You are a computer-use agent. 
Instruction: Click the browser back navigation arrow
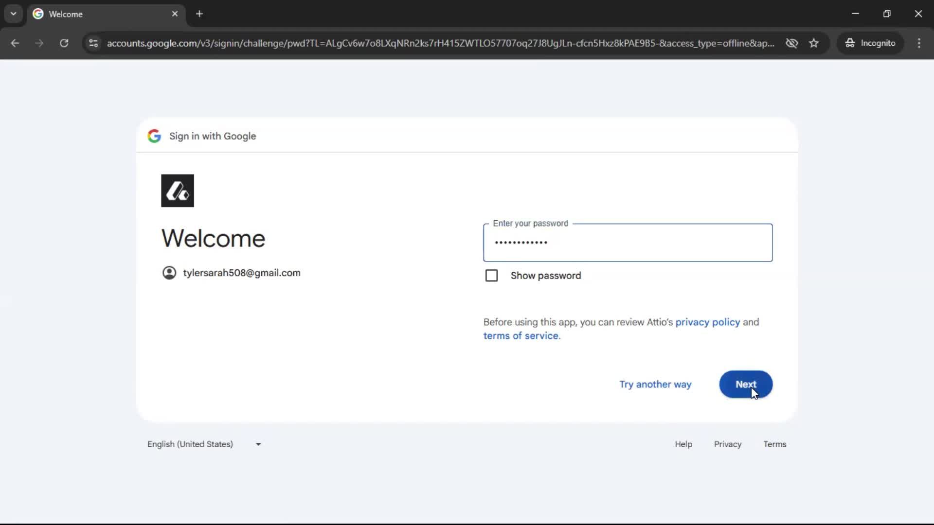pos(15,43)
